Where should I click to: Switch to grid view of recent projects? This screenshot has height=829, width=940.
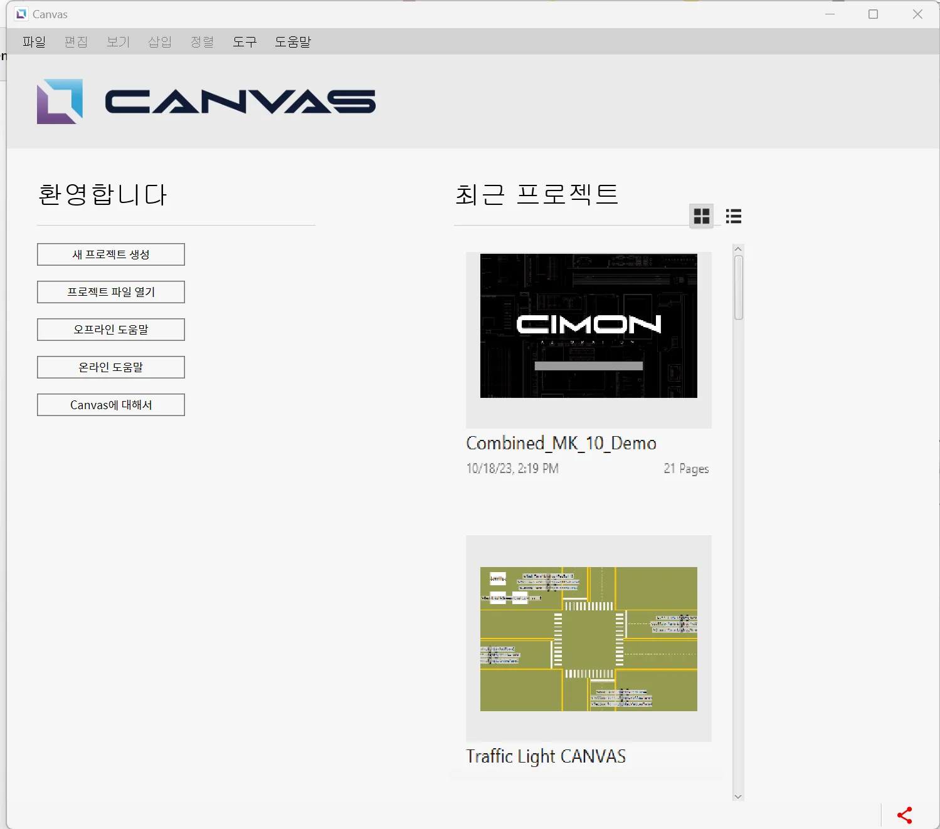(702, 216)
